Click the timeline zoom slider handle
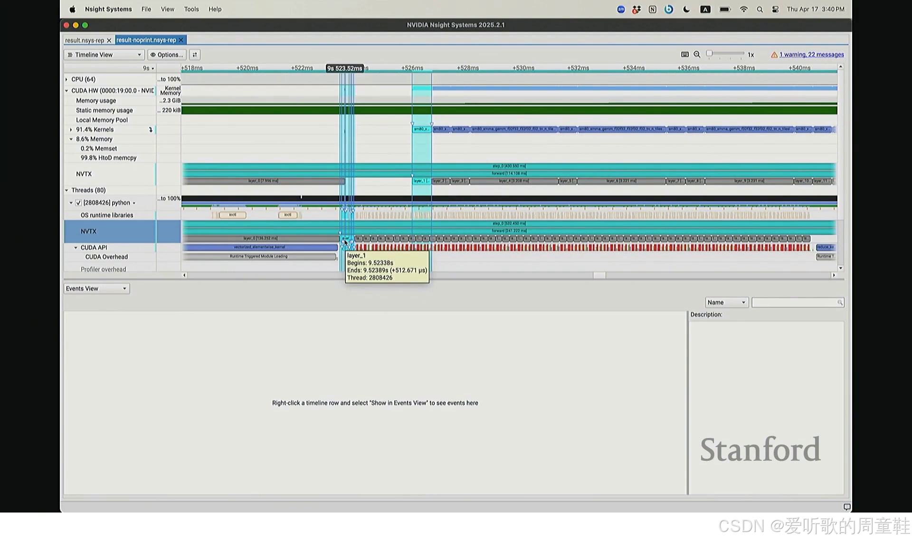 (709, 54)
